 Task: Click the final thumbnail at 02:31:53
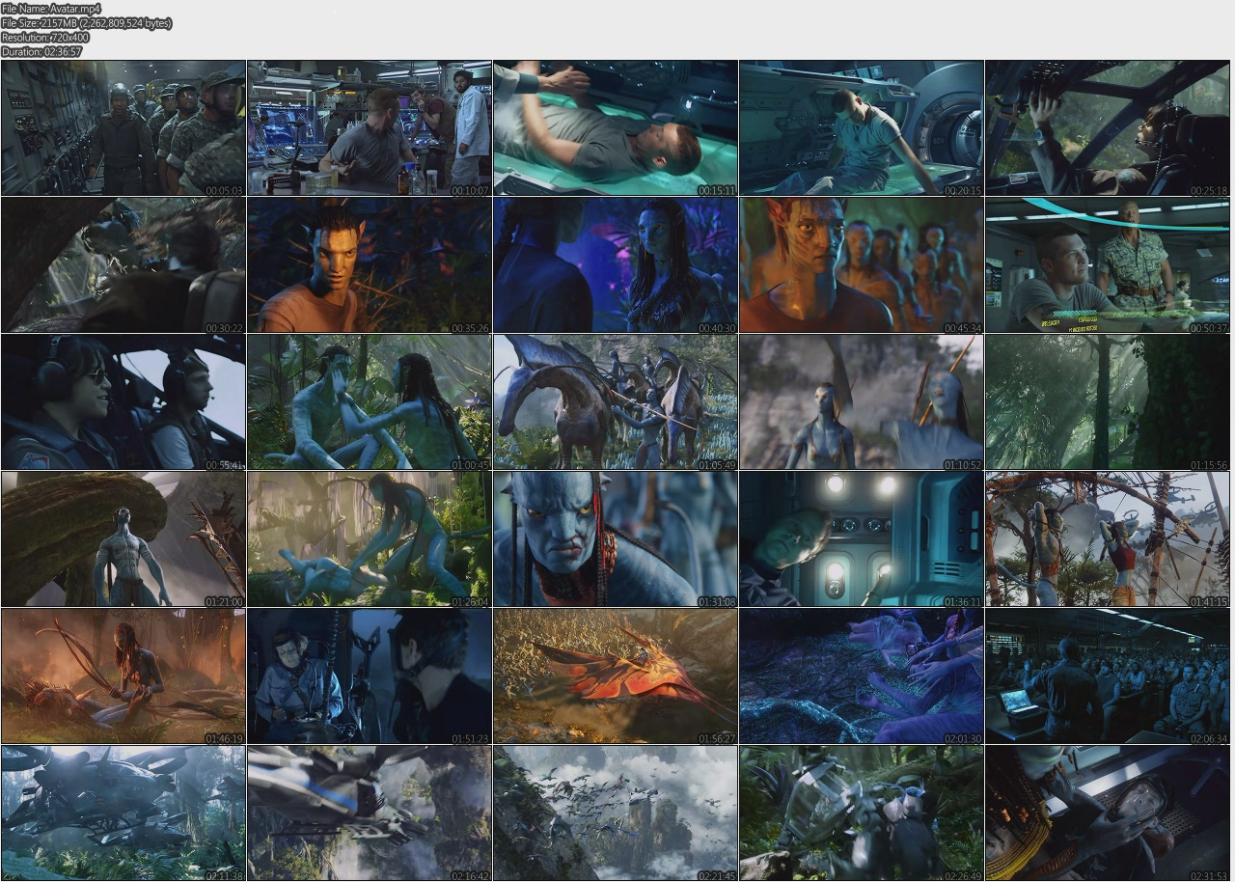1109,813
